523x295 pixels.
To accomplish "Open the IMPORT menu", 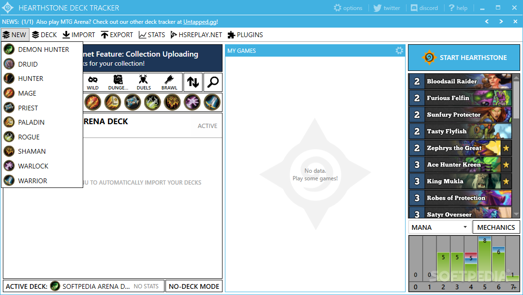I will [79, 35].
